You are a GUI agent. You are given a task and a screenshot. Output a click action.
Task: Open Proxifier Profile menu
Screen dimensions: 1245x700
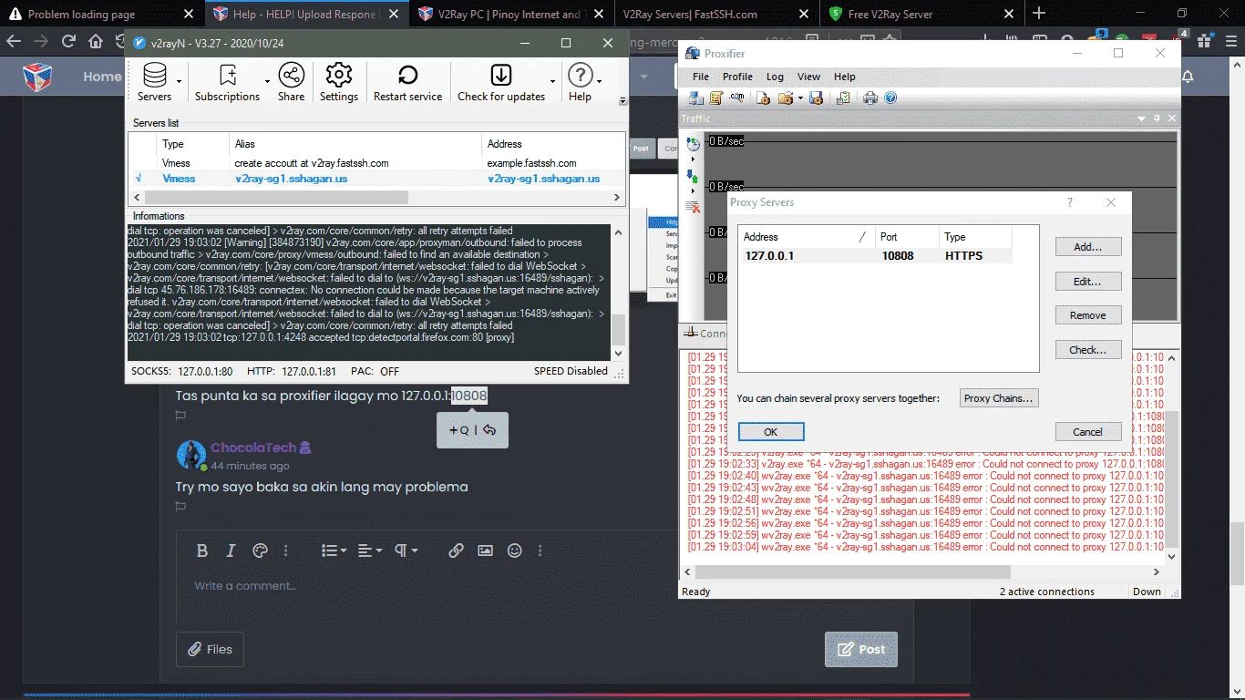[737, 77]
